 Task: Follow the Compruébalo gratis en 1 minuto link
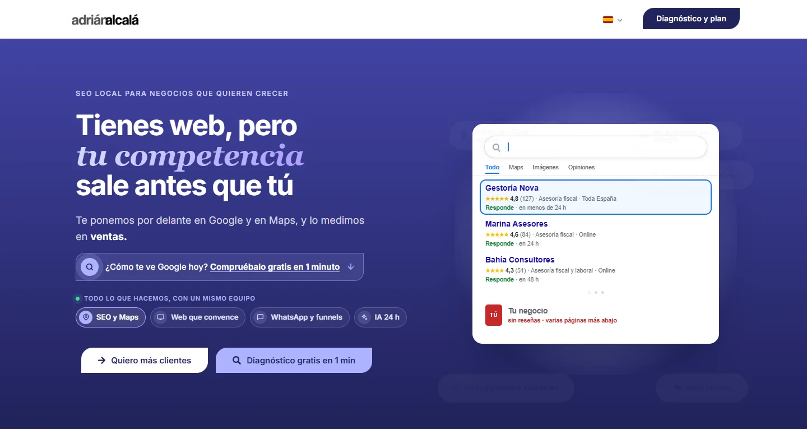coord(275,267)
